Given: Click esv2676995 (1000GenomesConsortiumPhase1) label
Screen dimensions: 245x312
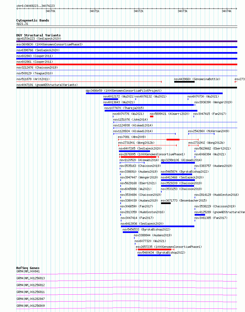Looking at the screenshot, I should pyautogui.click(x=152, y=154).
